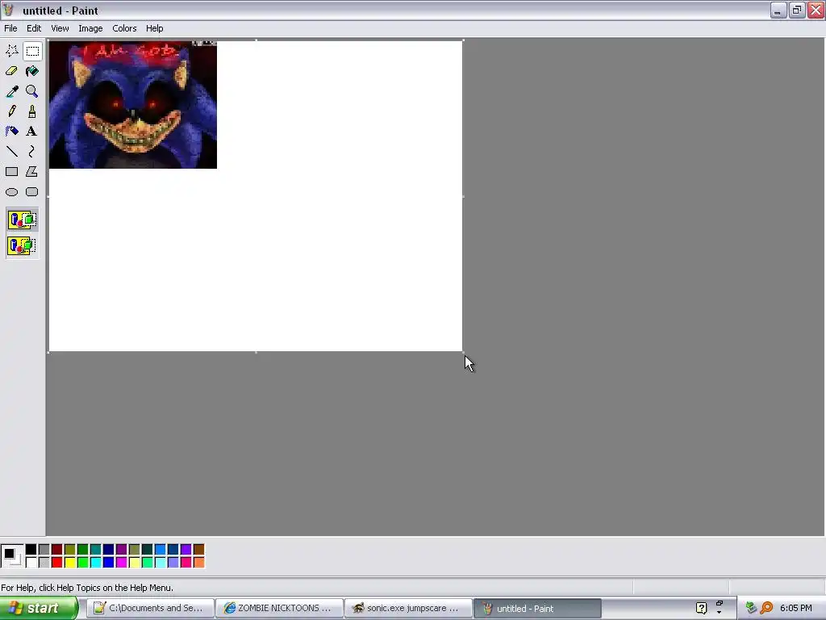Select the bright red swatch
Image resolution: width=826 pixels, height=620 pixels.
[x=57, y=563]
